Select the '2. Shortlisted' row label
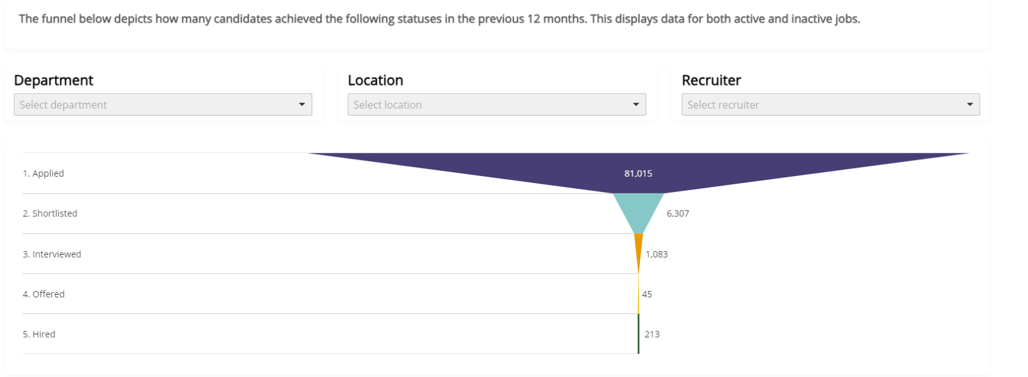Image resolution: width=1028 pixels, height=377 pixels. coord(50,213)
